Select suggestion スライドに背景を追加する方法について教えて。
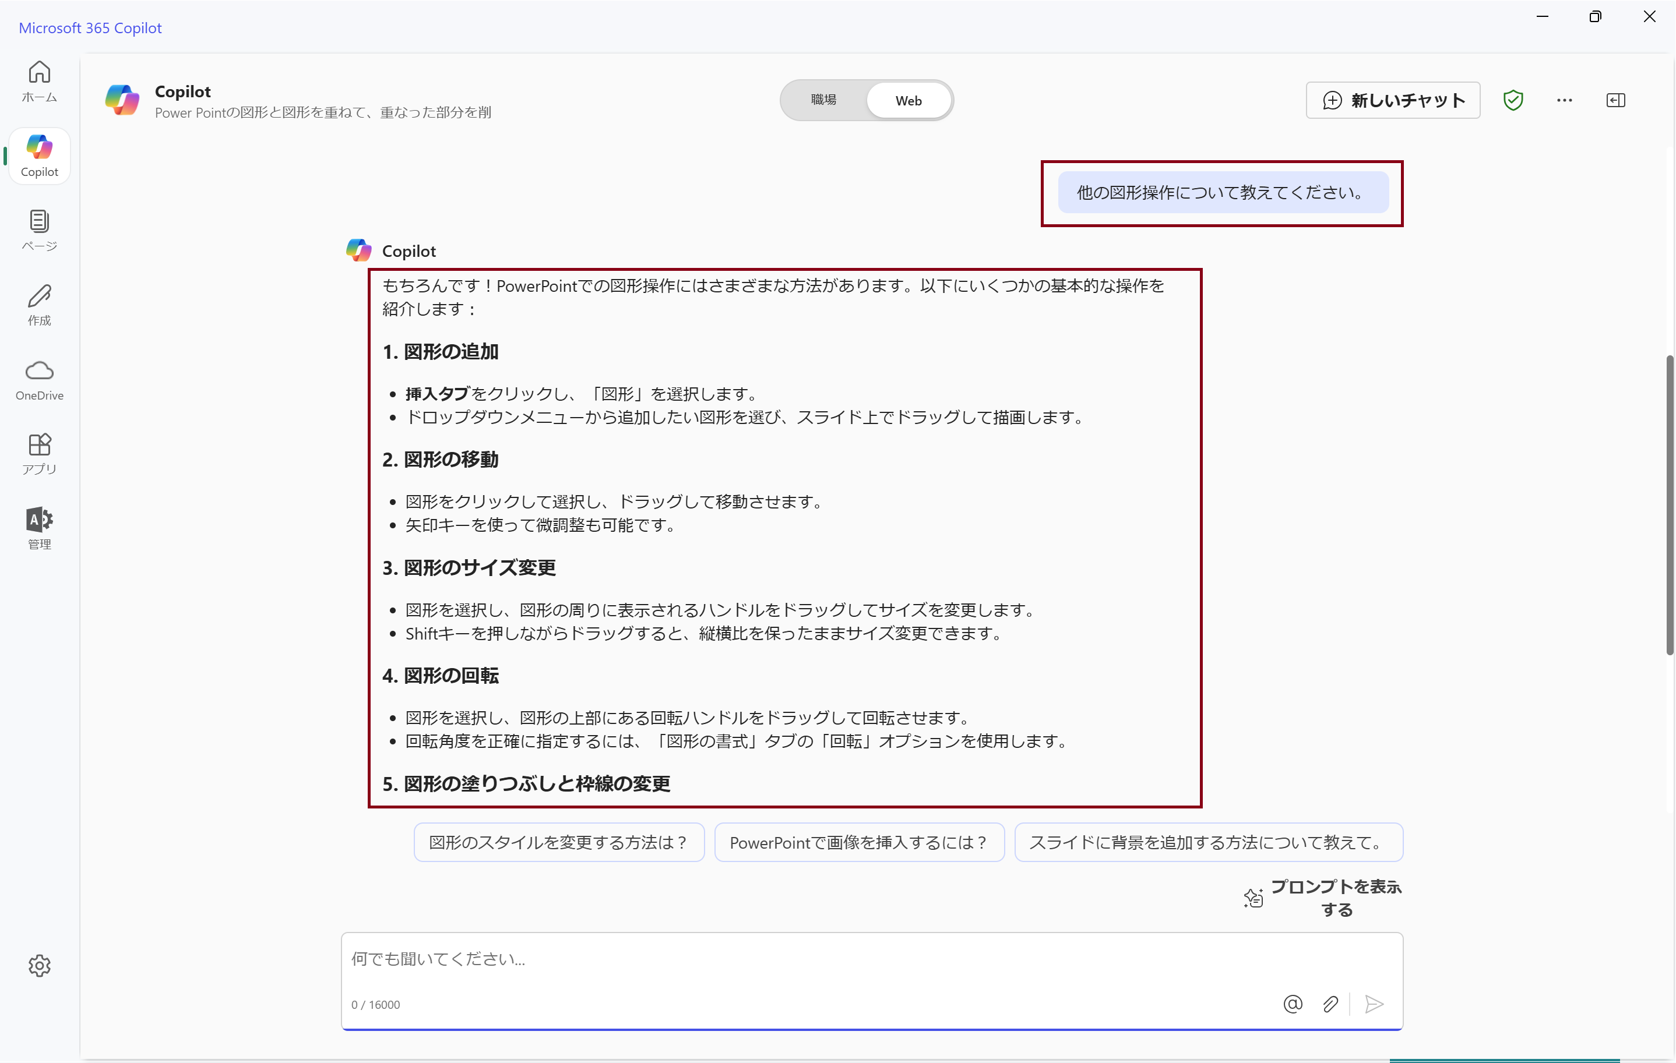The height and width of the screenshot is (1063, 1676). click(x=1208, y=842)
